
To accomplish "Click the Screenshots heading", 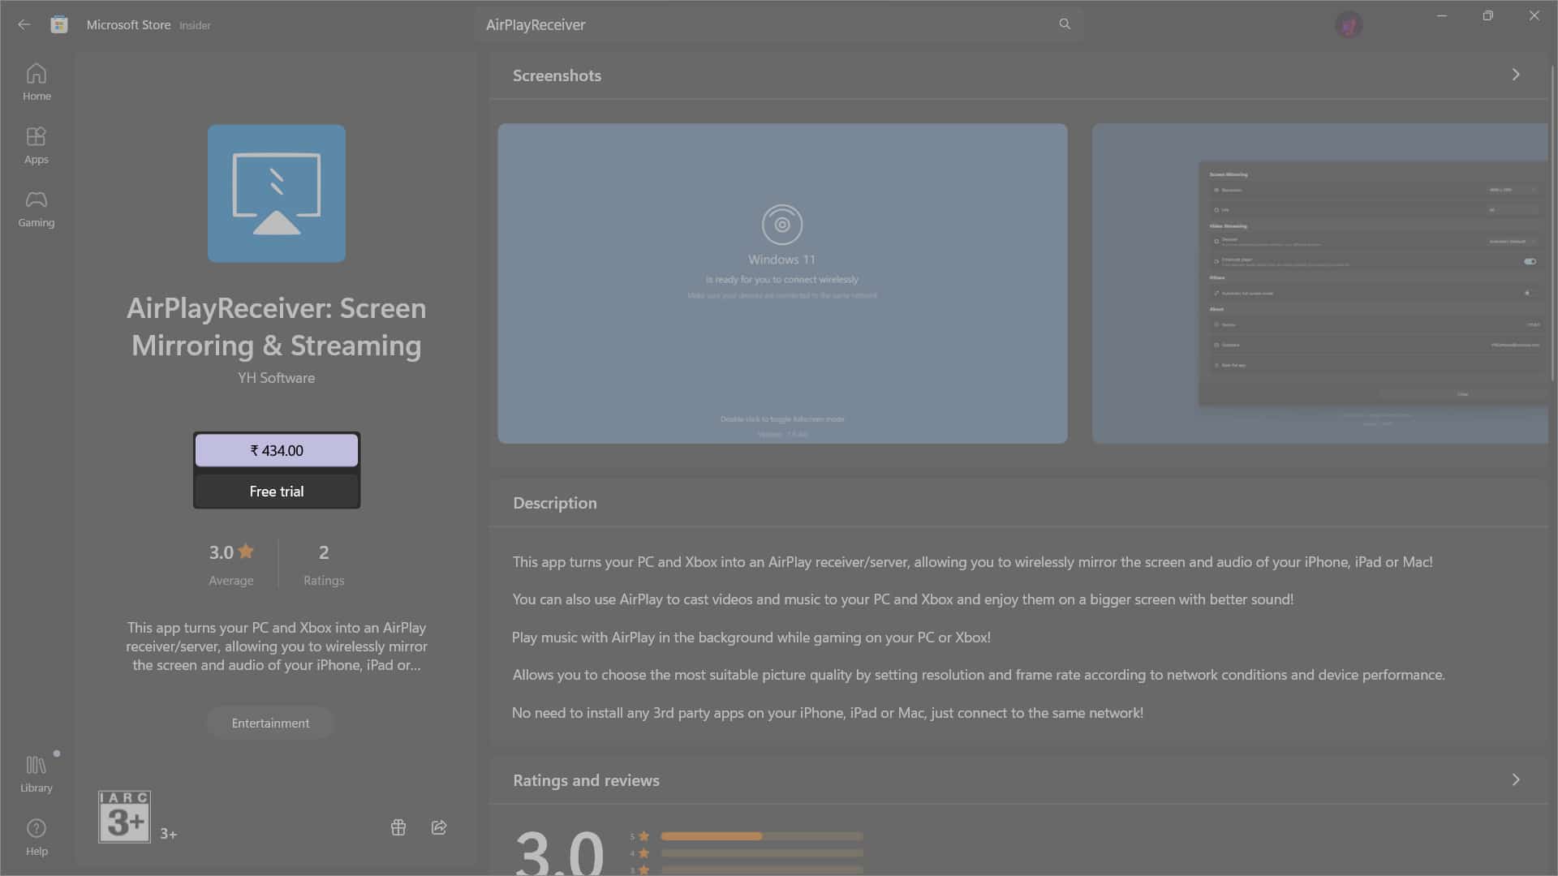I will [557, 75].
